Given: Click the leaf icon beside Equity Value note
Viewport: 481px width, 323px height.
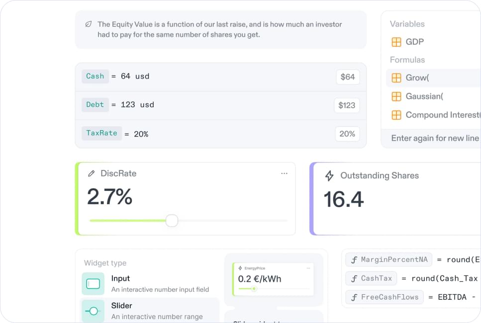Looking at the screenshot, I should 89,24.
